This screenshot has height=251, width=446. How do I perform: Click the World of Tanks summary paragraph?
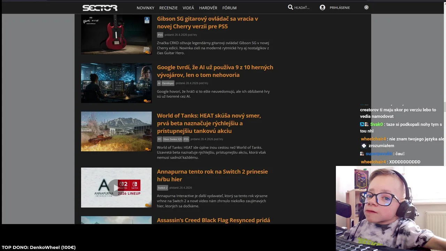pyautogui.click(x=212, y=152)
